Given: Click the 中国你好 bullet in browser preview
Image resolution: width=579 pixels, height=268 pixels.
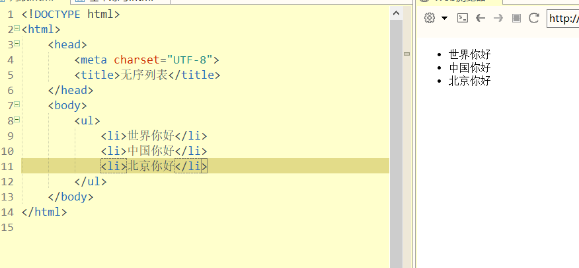Looking at the screenshot, I should (470, 67).
